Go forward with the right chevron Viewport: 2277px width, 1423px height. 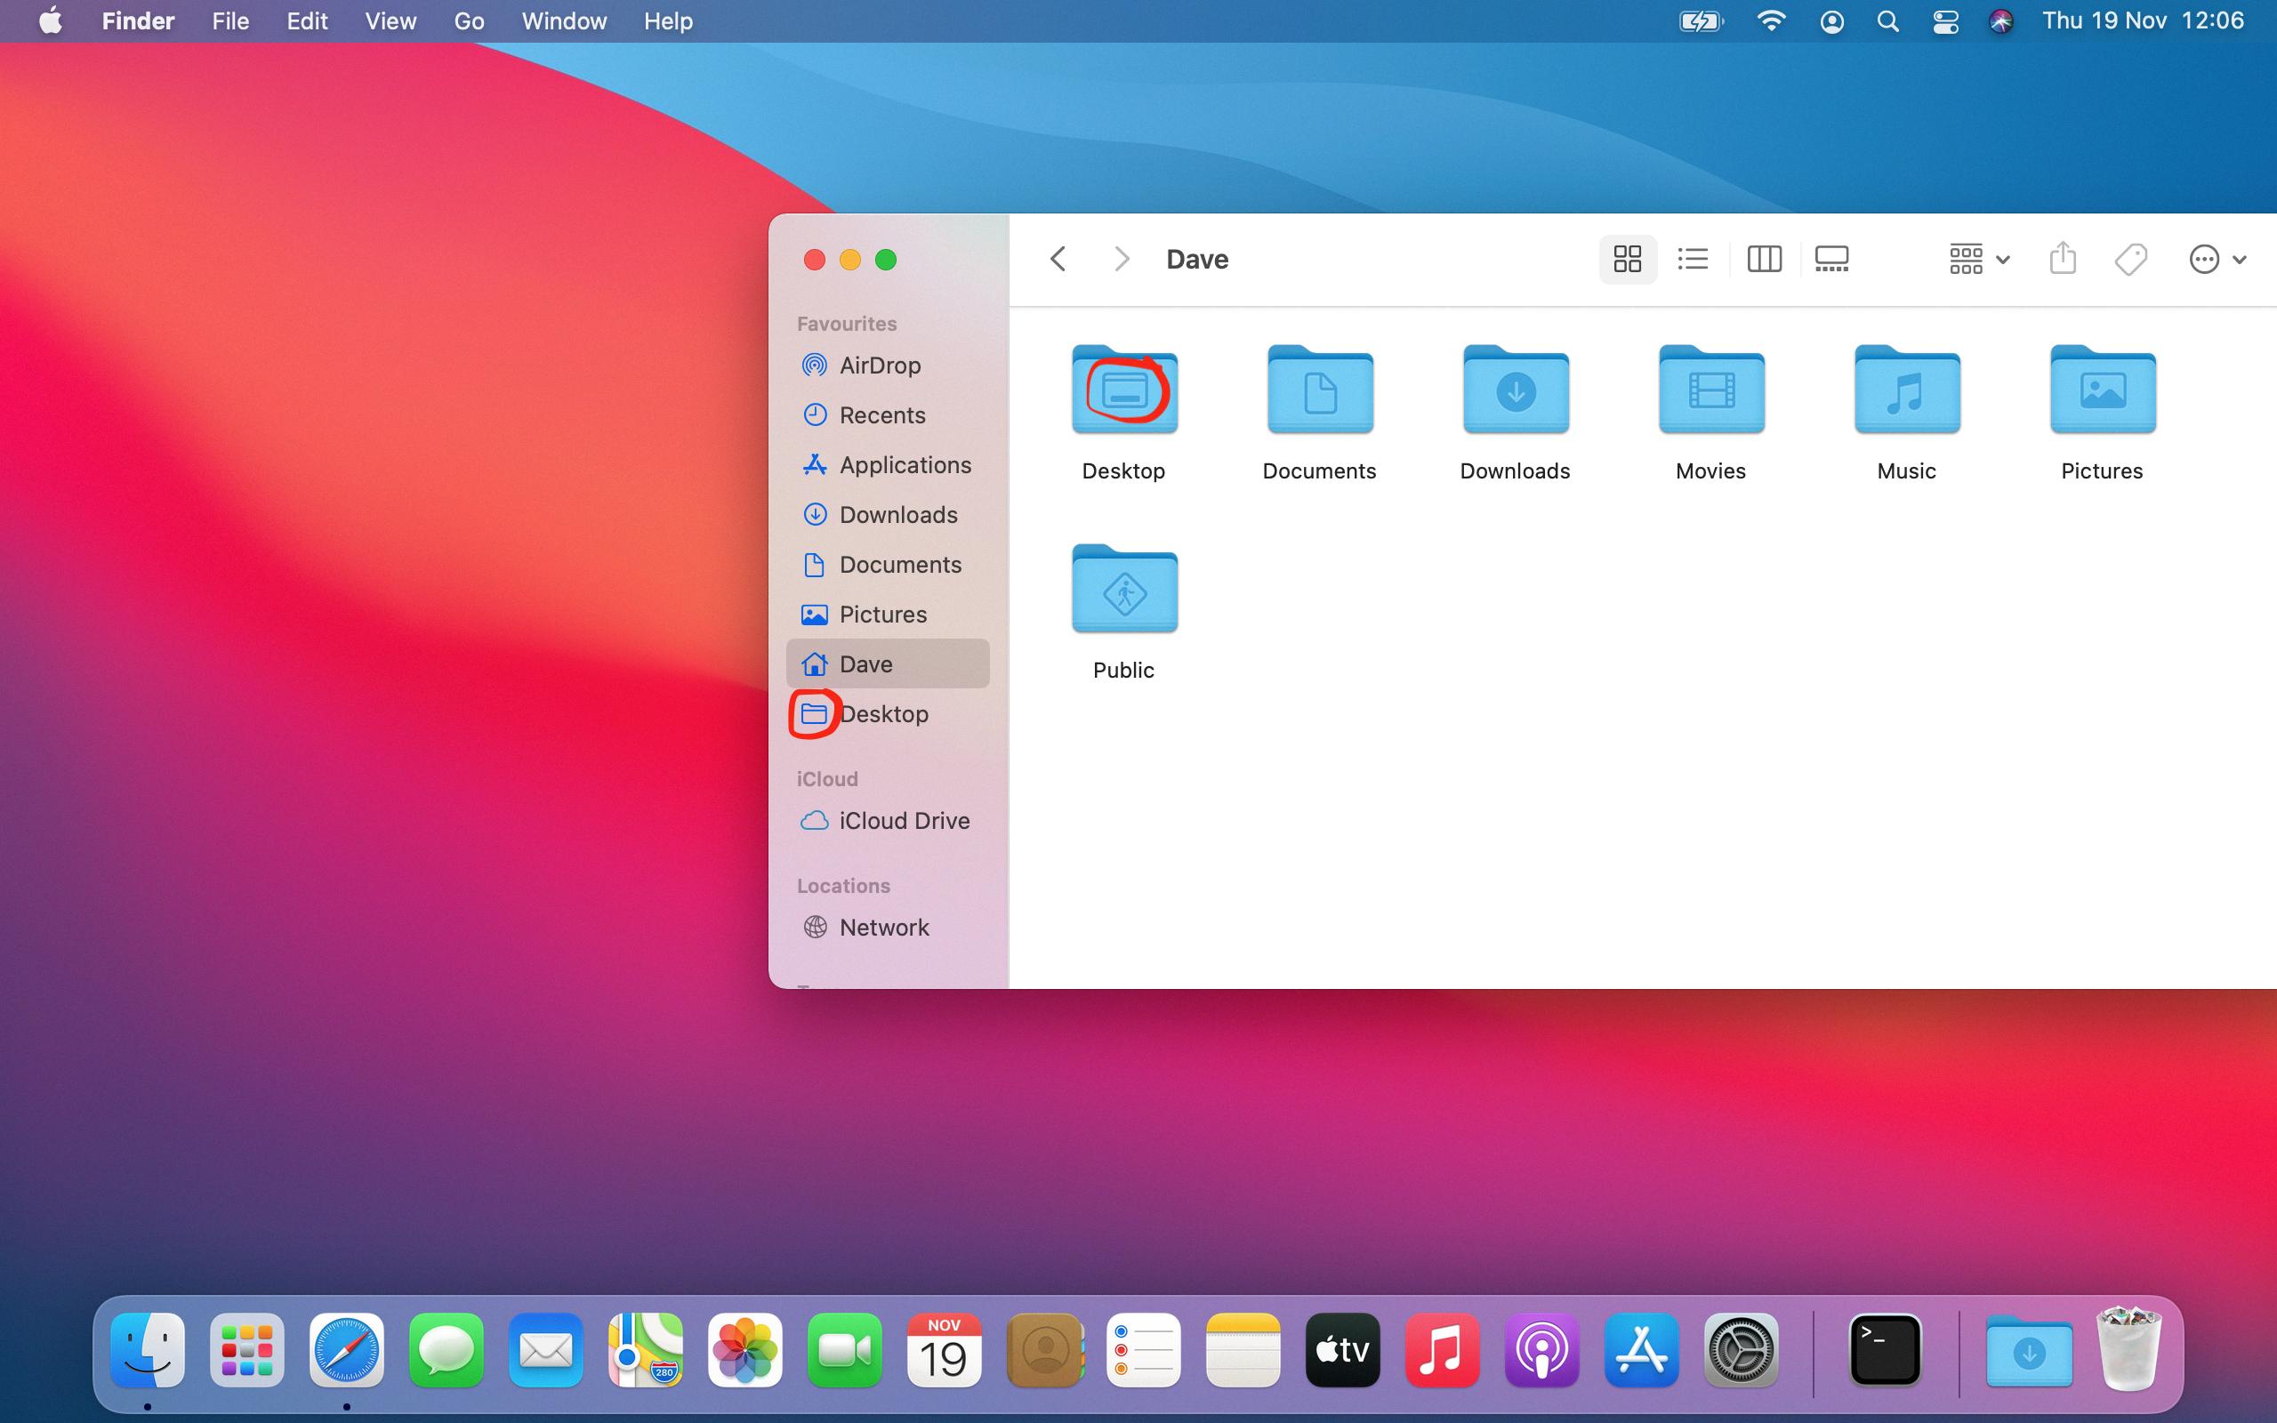[1121, 259]
